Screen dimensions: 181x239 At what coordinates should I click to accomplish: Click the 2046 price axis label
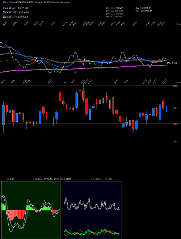click(x=175, y=86)
